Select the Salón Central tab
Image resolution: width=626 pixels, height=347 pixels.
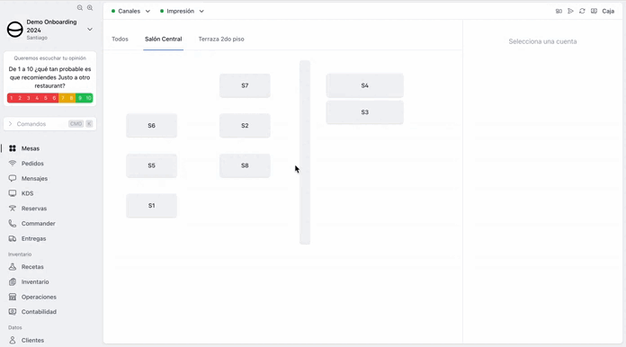tap(164, 39)
